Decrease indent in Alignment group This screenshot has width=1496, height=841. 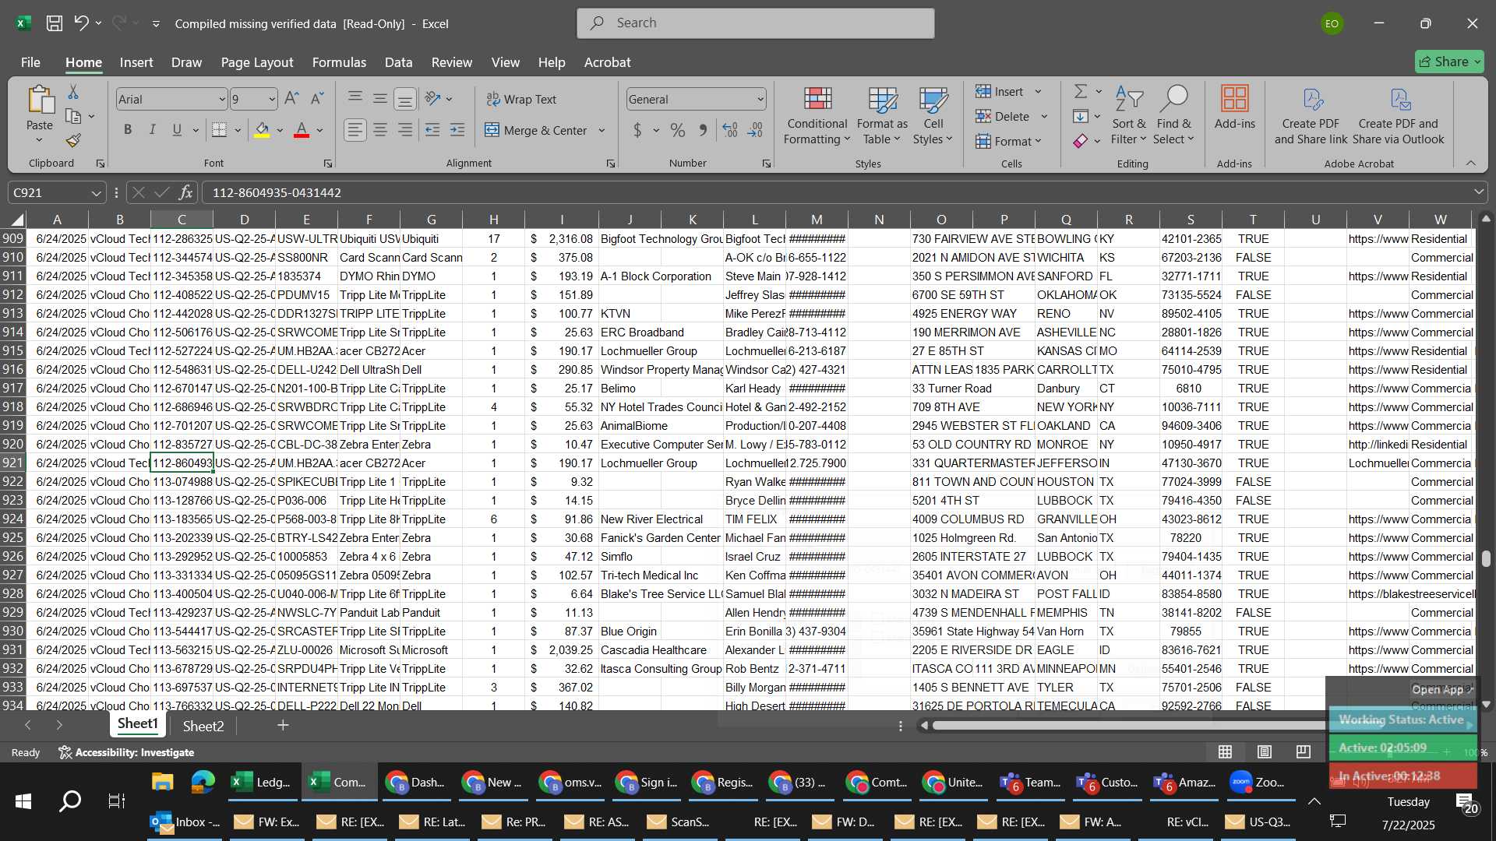point(432,130)
